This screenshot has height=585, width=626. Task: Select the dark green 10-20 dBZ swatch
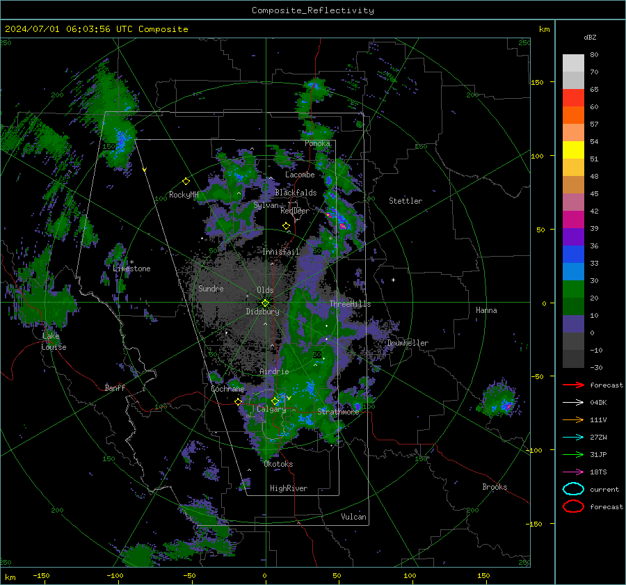click(x=573, y=306)
